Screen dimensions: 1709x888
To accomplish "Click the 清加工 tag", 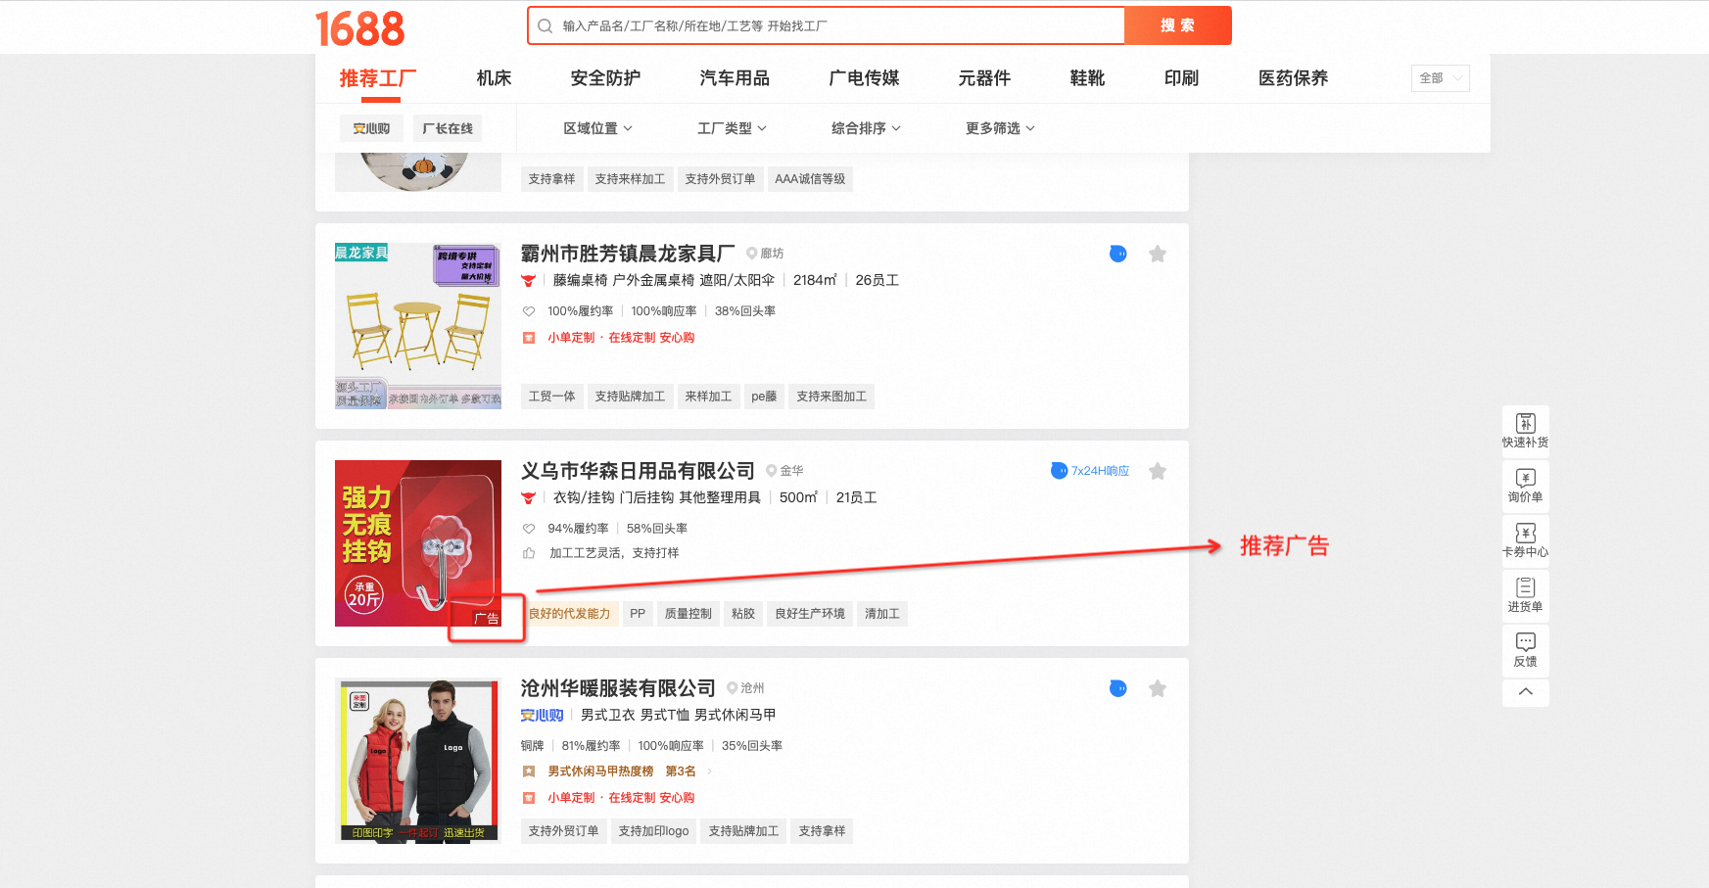I will tap(881, 614).
